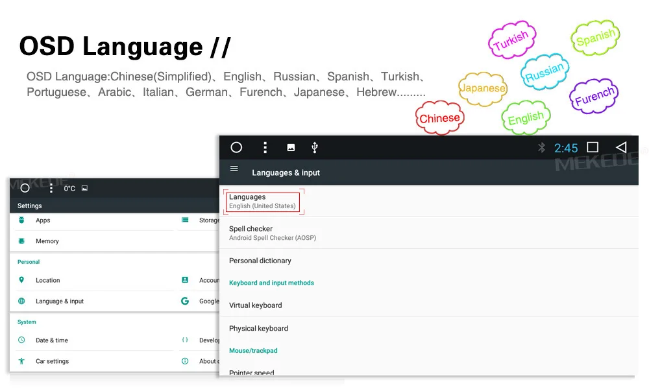Open Virtual keyboard settings
This screenshot has height=389, width=649.
(x=429, y=305)
